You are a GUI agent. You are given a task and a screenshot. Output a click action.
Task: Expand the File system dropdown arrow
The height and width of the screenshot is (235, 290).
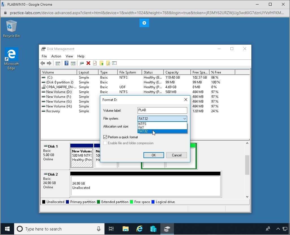point(185,119)
